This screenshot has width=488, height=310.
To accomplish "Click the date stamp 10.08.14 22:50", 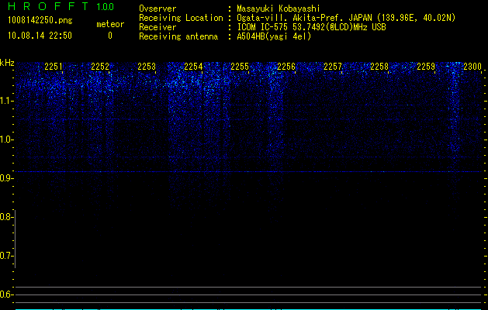I will pyautogui.click(x=40, y=36).
